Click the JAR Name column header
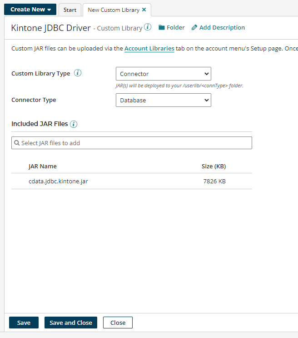 (x=43, y=166)
